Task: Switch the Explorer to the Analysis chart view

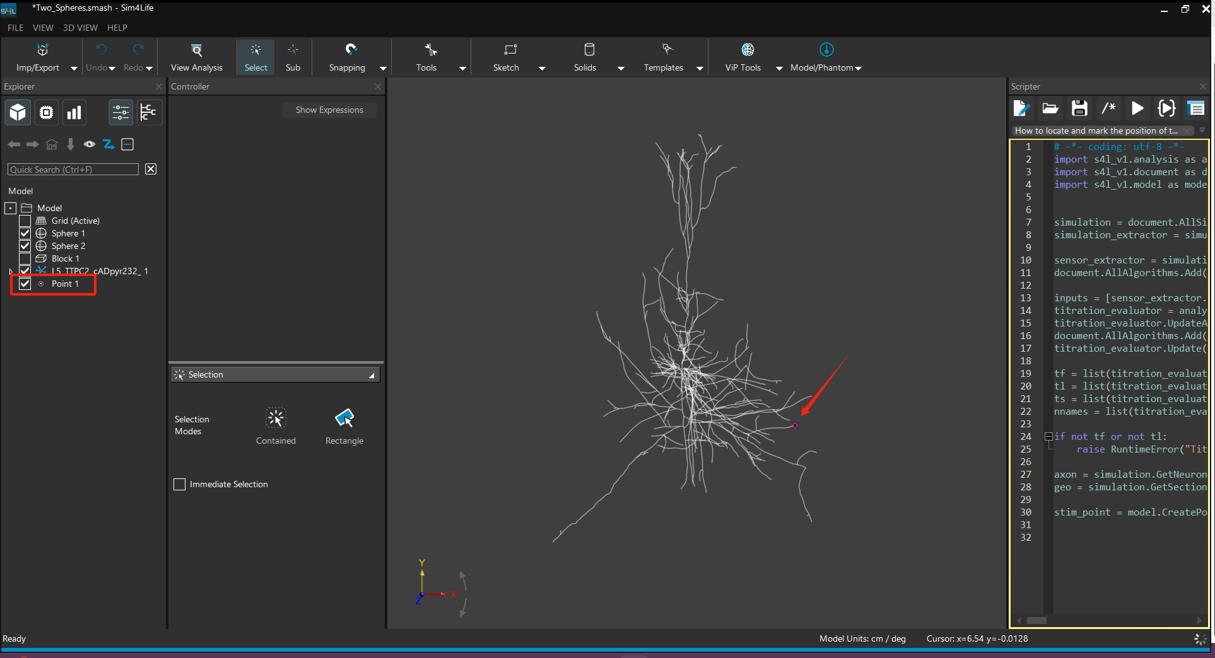Action: [x=74, y=113]
